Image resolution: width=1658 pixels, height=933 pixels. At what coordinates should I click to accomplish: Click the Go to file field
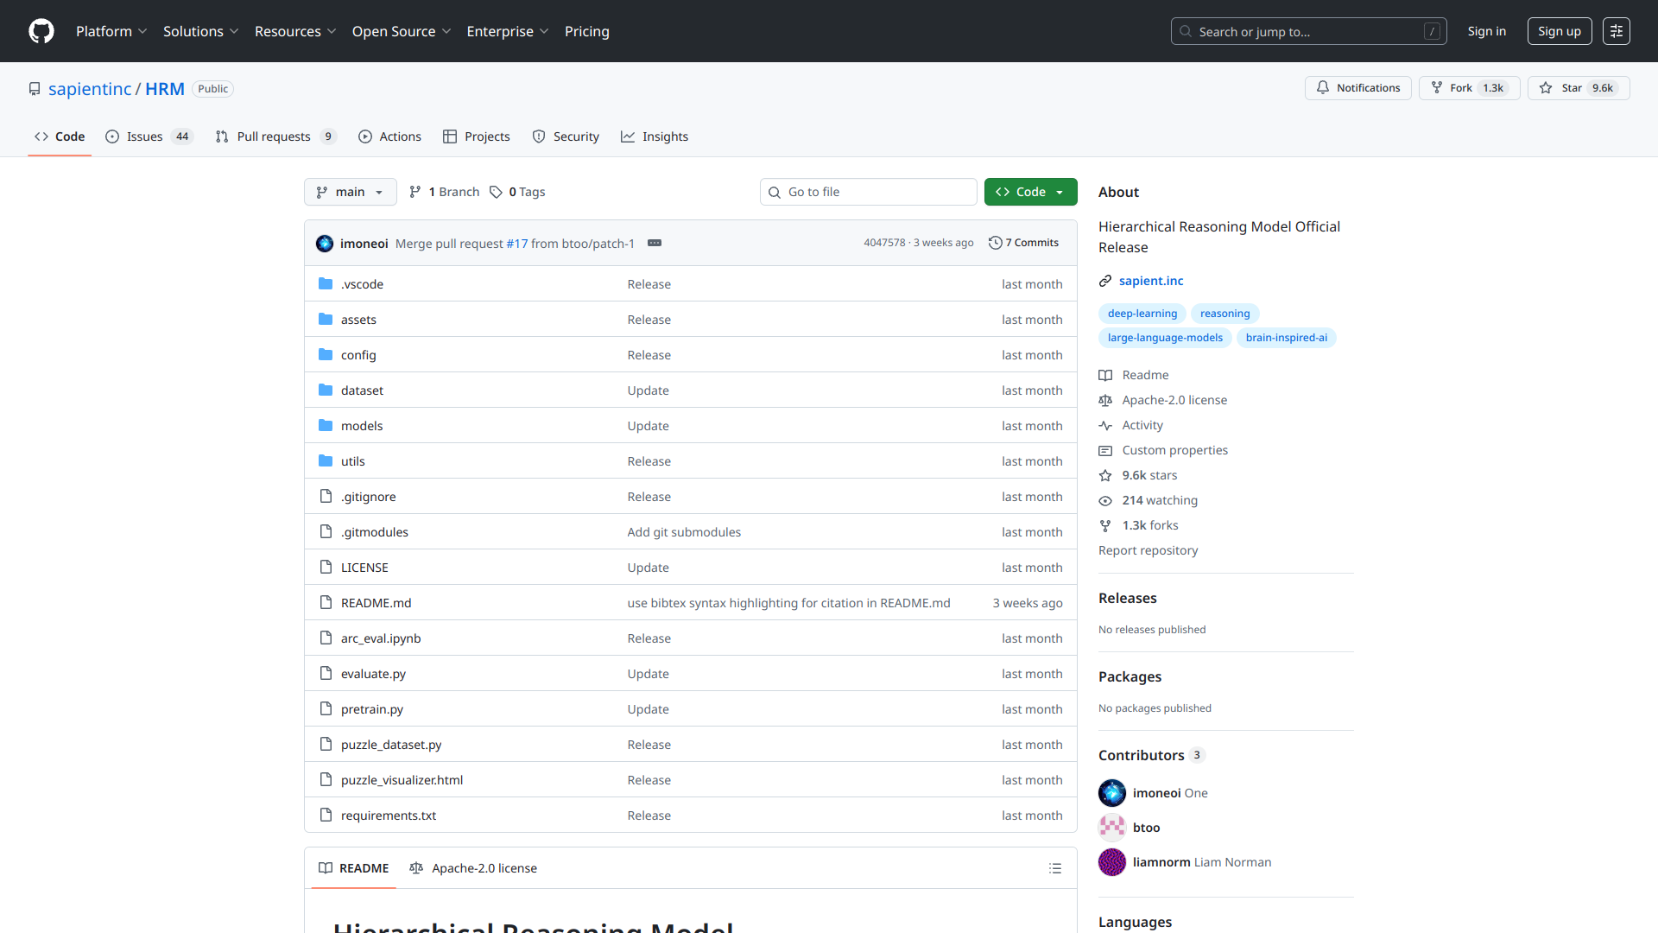pos(868,192)
